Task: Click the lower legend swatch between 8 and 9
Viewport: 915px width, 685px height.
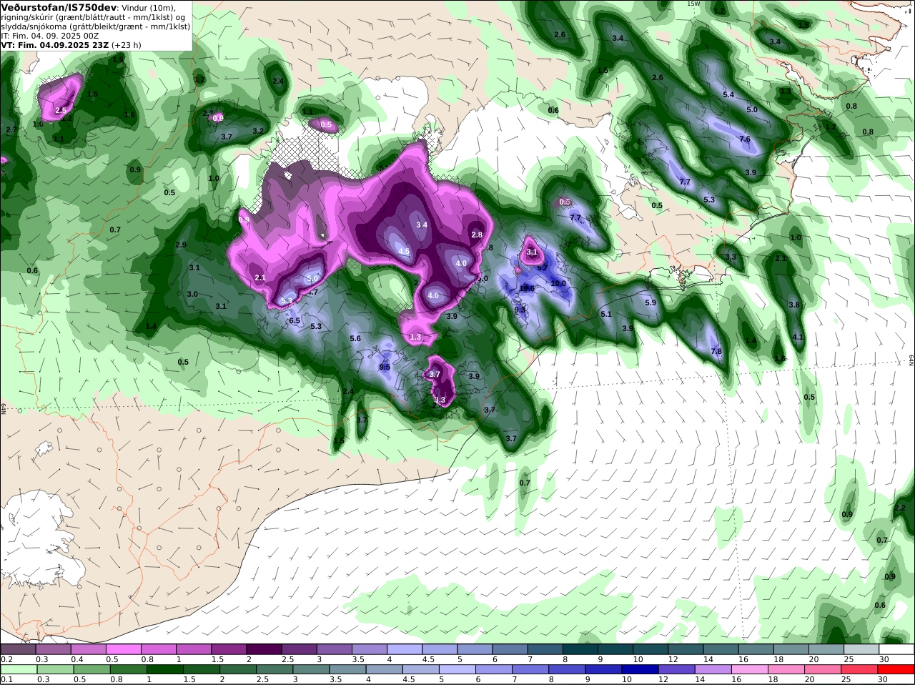Action: (x=567, y=670)
